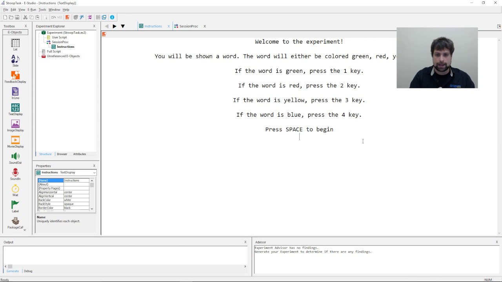Open the File menu
This screenshot has height=282, width=502.
pyautogui.click(x=5, y=9)
